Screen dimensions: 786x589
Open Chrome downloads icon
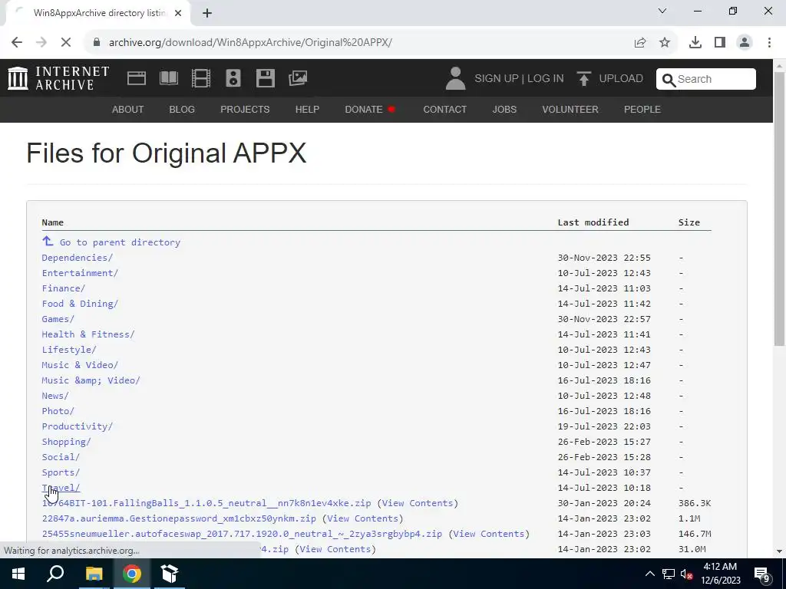pos(695,43)
